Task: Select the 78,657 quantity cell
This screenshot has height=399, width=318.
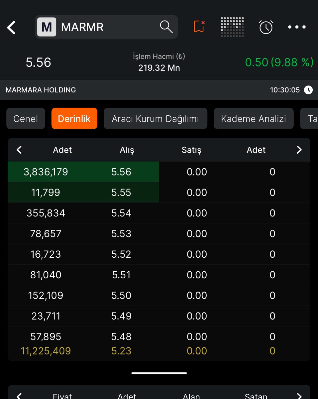Action: (46, 234)
